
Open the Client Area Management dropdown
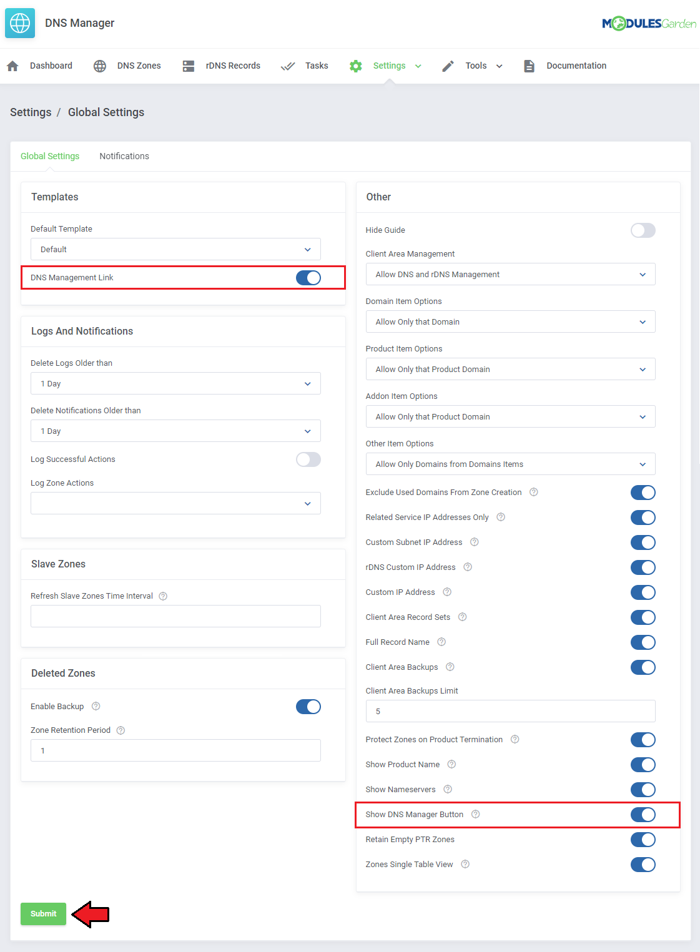510,274
